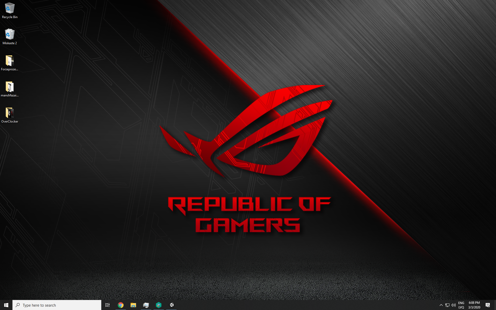The image size is (496, 310).
Task: Select the mansMazai folder icon
Action: coord(10,89)
